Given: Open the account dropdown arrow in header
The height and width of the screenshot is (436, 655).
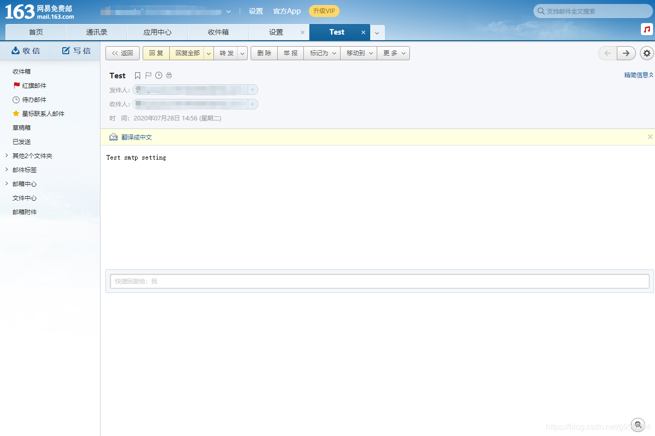Looking at the screenshot, I should (229, 11).
